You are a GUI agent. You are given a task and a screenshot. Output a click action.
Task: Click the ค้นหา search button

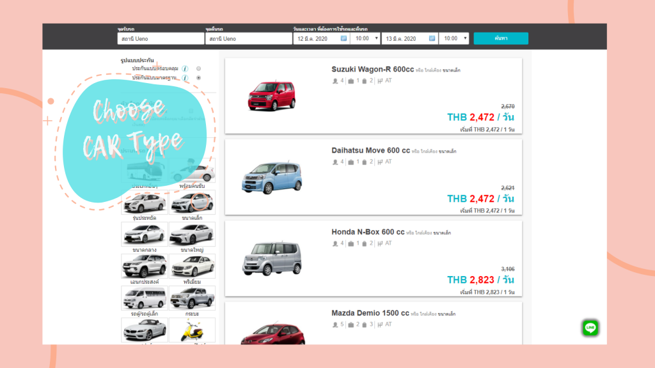[x=501, y=38]
